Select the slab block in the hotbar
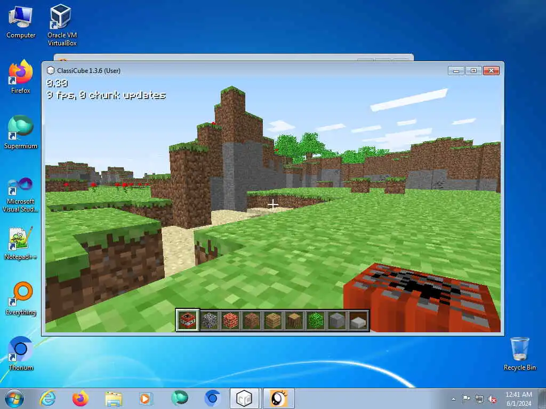This screenshot has height=409, width=546. (x=358, y=320)
